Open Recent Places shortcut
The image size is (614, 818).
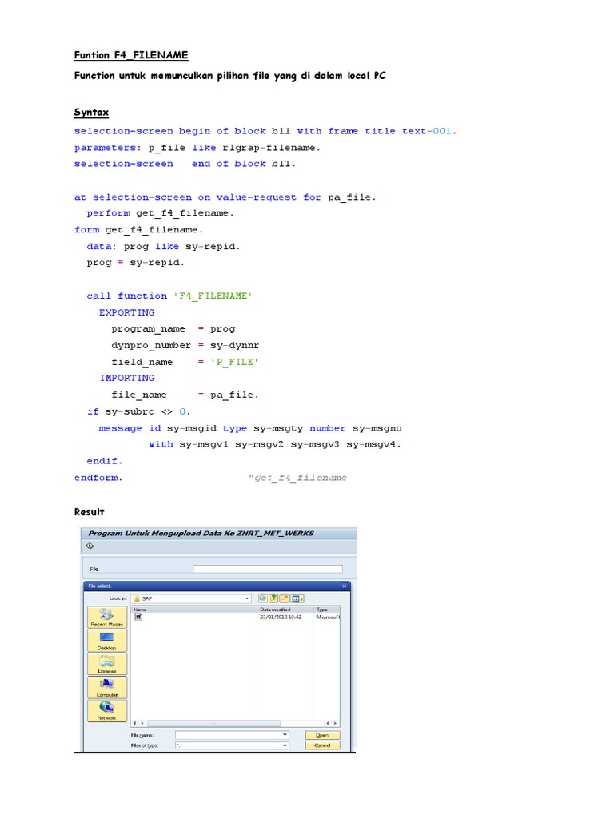point(107,617)
